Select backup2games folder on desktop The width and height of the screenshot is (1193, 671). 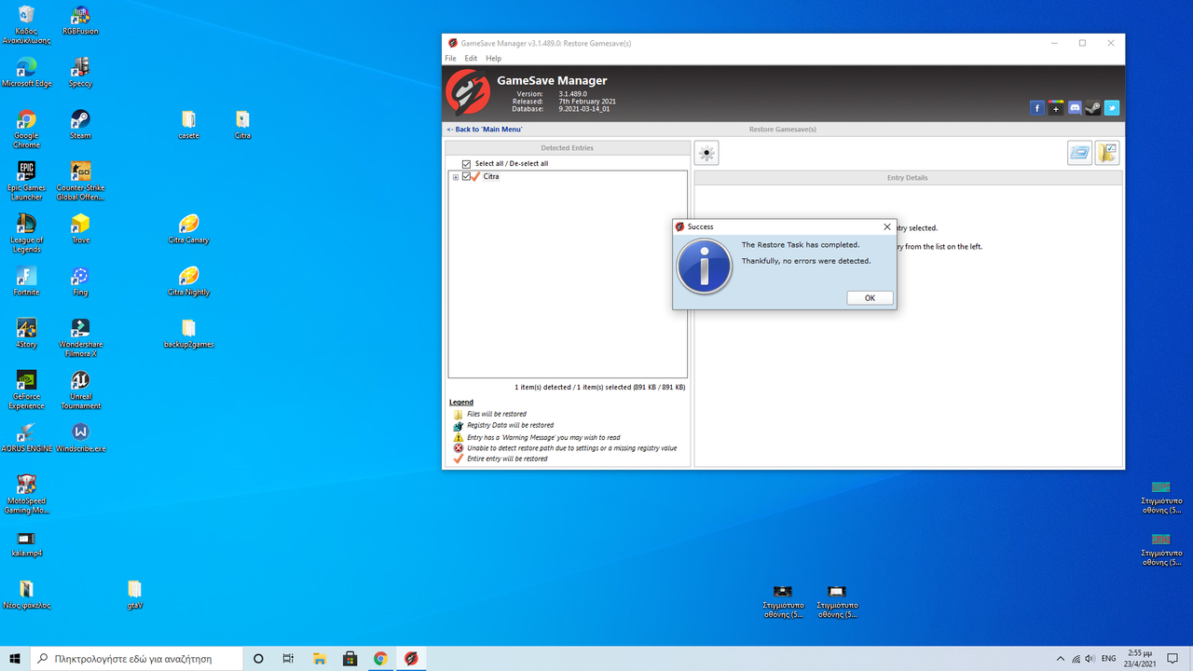click(x=188, y=334)
